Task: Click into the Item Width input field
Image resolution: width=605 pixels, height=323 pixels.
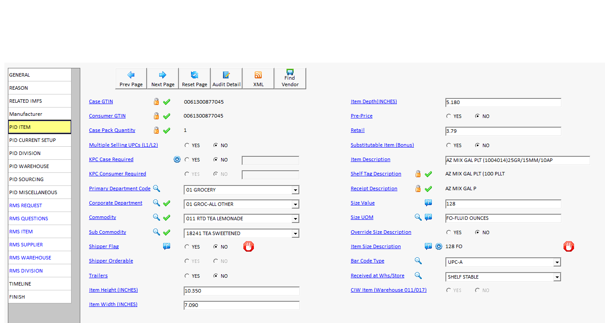Action: [x=242, y=305]
